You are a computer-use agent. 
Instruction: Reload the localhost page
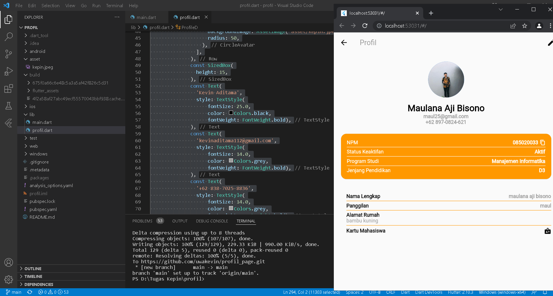click(365, 26)
